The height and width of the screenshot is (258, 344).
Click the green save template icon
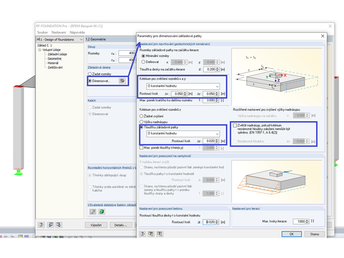point(101,211)
